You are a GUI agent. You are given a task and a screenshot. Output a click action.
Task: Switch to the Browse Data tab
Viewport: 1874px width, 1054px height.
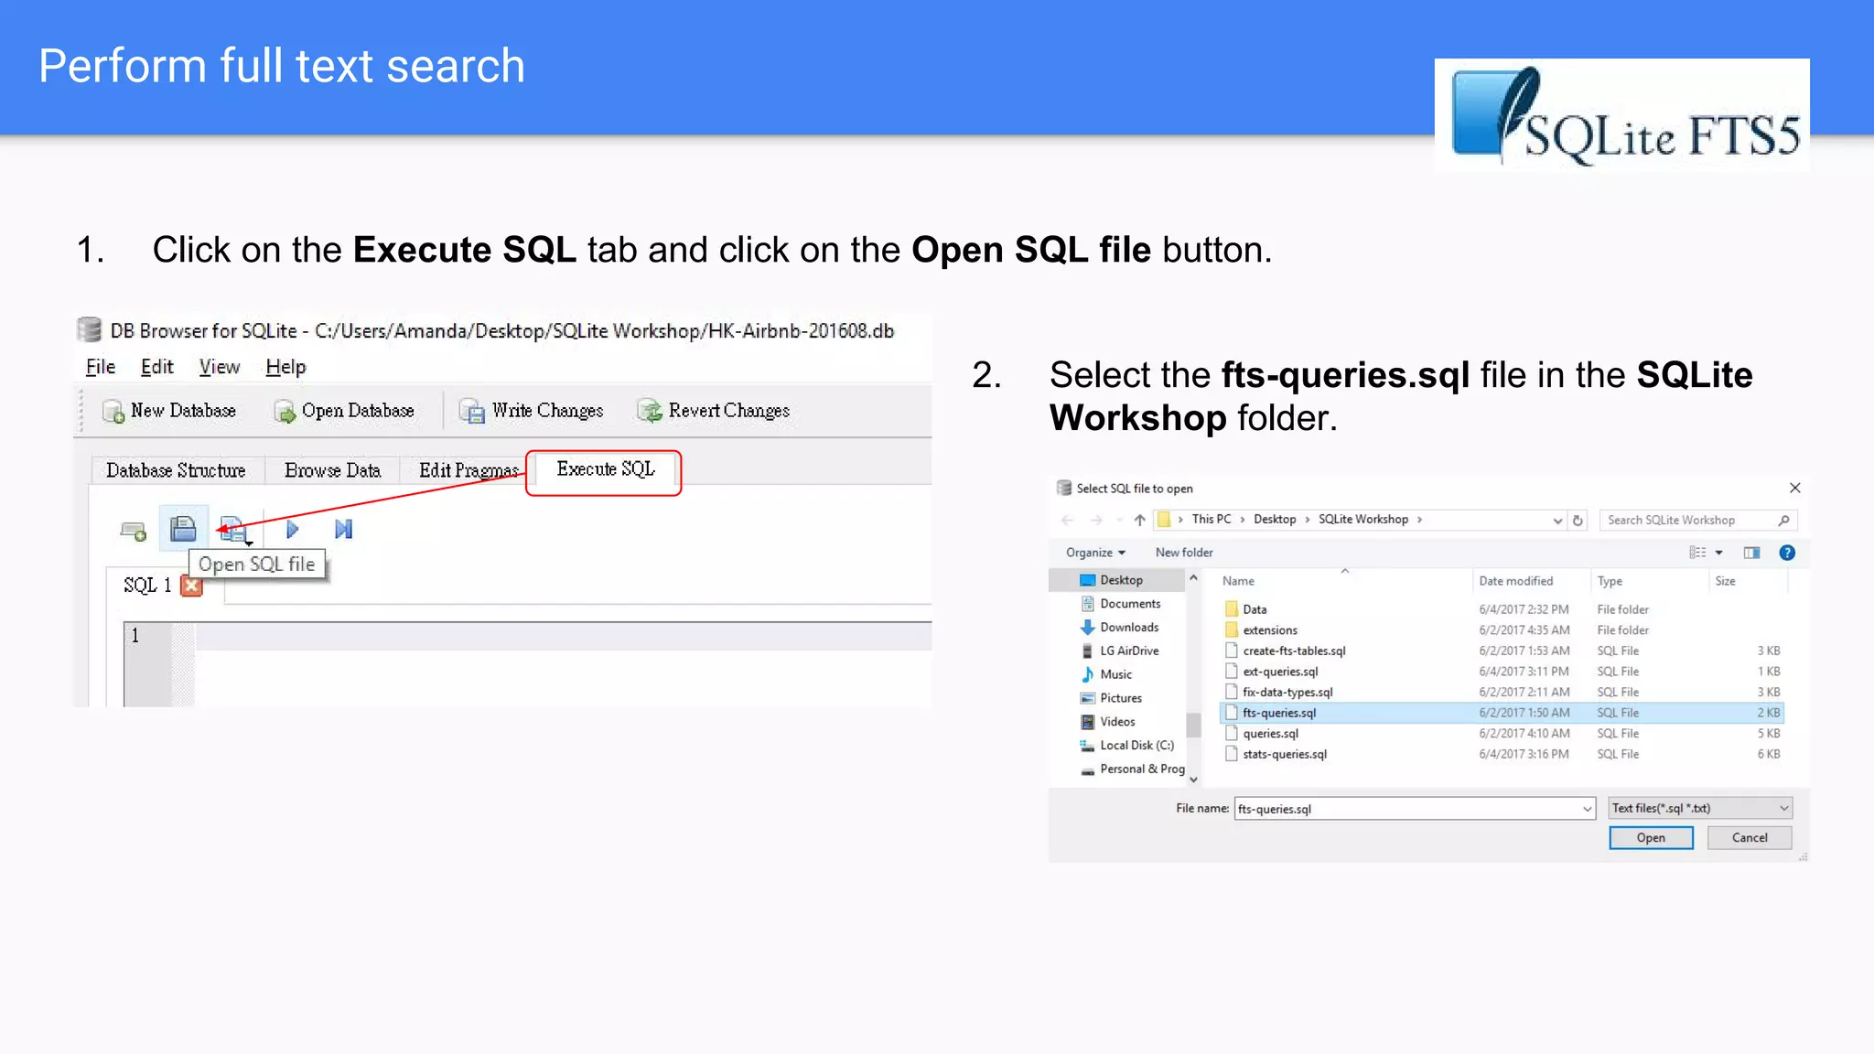pyautogui.click(x=332, y=470)
